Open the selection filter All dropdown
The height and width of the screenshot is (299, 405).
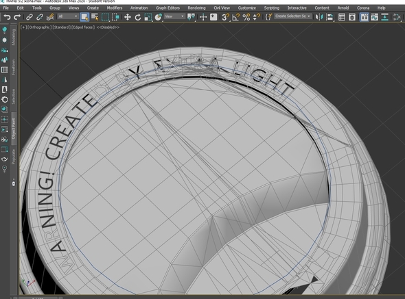68,16
